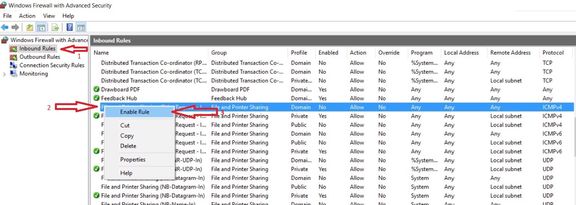Screen dimensions: 576x205
Task: Choose Delete in the context menu
Action: 139,146
